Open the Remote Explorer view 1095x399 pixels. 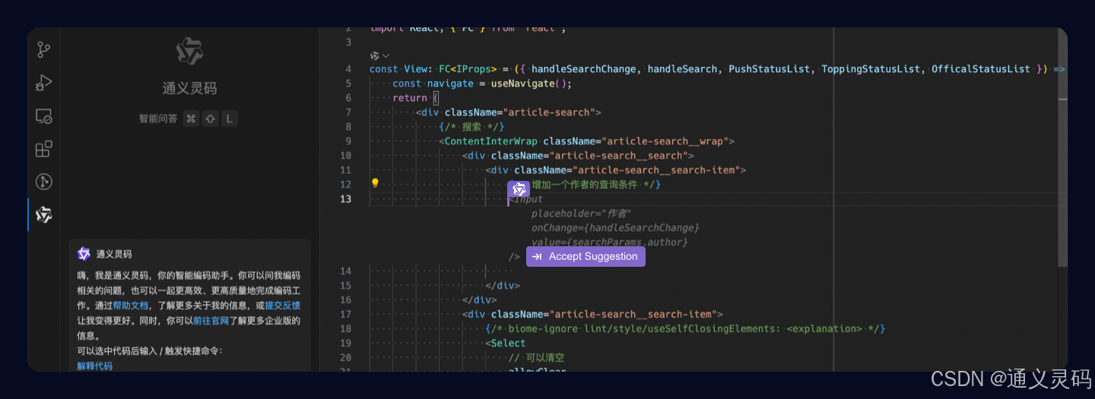(43, 116)
